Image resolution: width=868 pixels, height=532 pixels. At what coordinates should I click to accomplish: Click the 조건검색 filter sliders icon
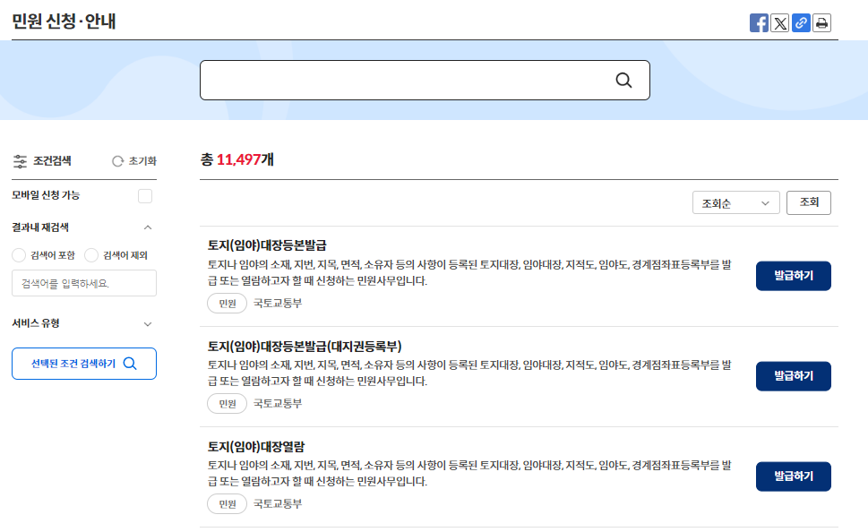tap(19, 161)
